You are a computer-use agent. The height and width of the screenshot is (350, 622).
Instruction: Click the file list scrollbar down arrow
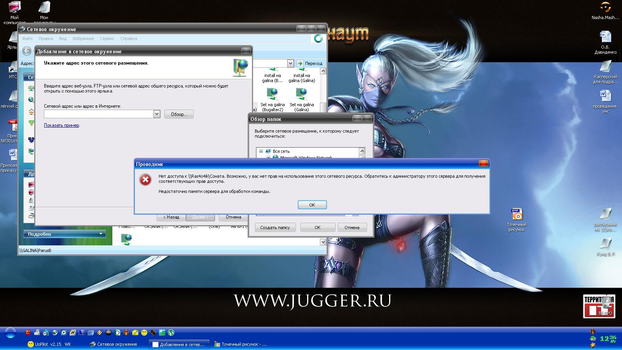323,242
